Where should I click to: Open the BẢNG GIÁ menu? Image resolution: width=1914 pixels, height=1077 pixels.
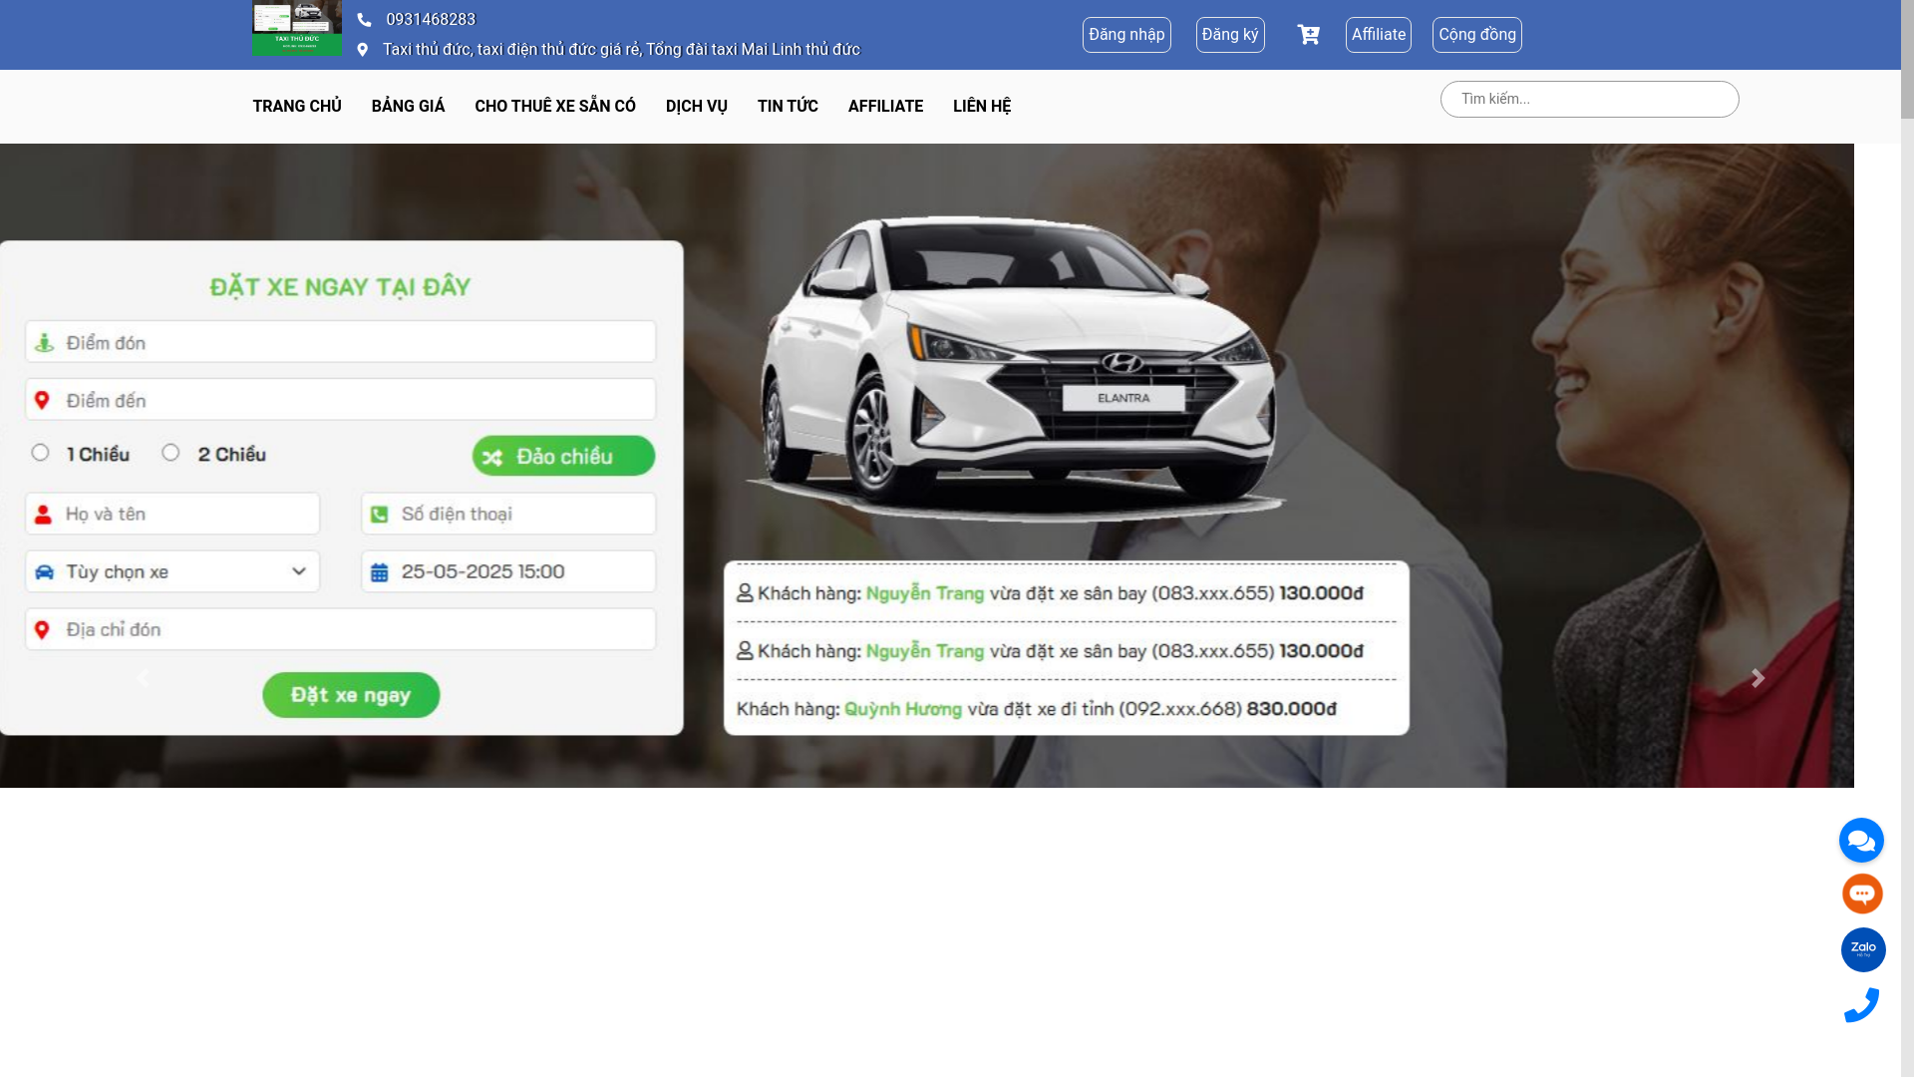(408, 107)
